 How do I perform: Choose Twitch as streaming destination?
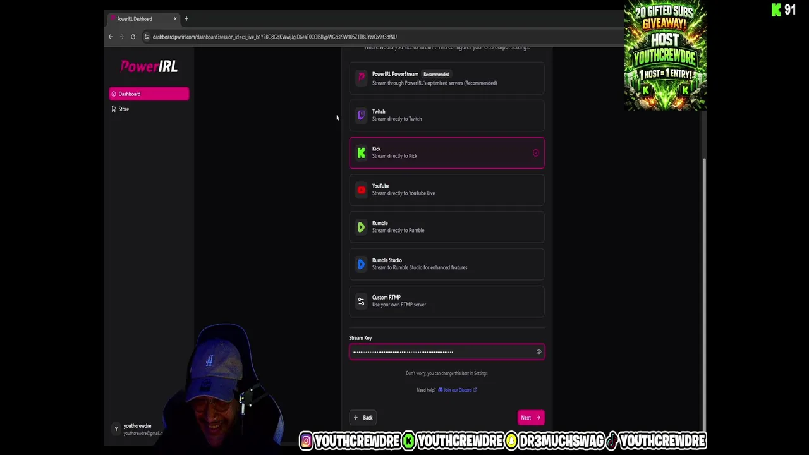point(447,115)
